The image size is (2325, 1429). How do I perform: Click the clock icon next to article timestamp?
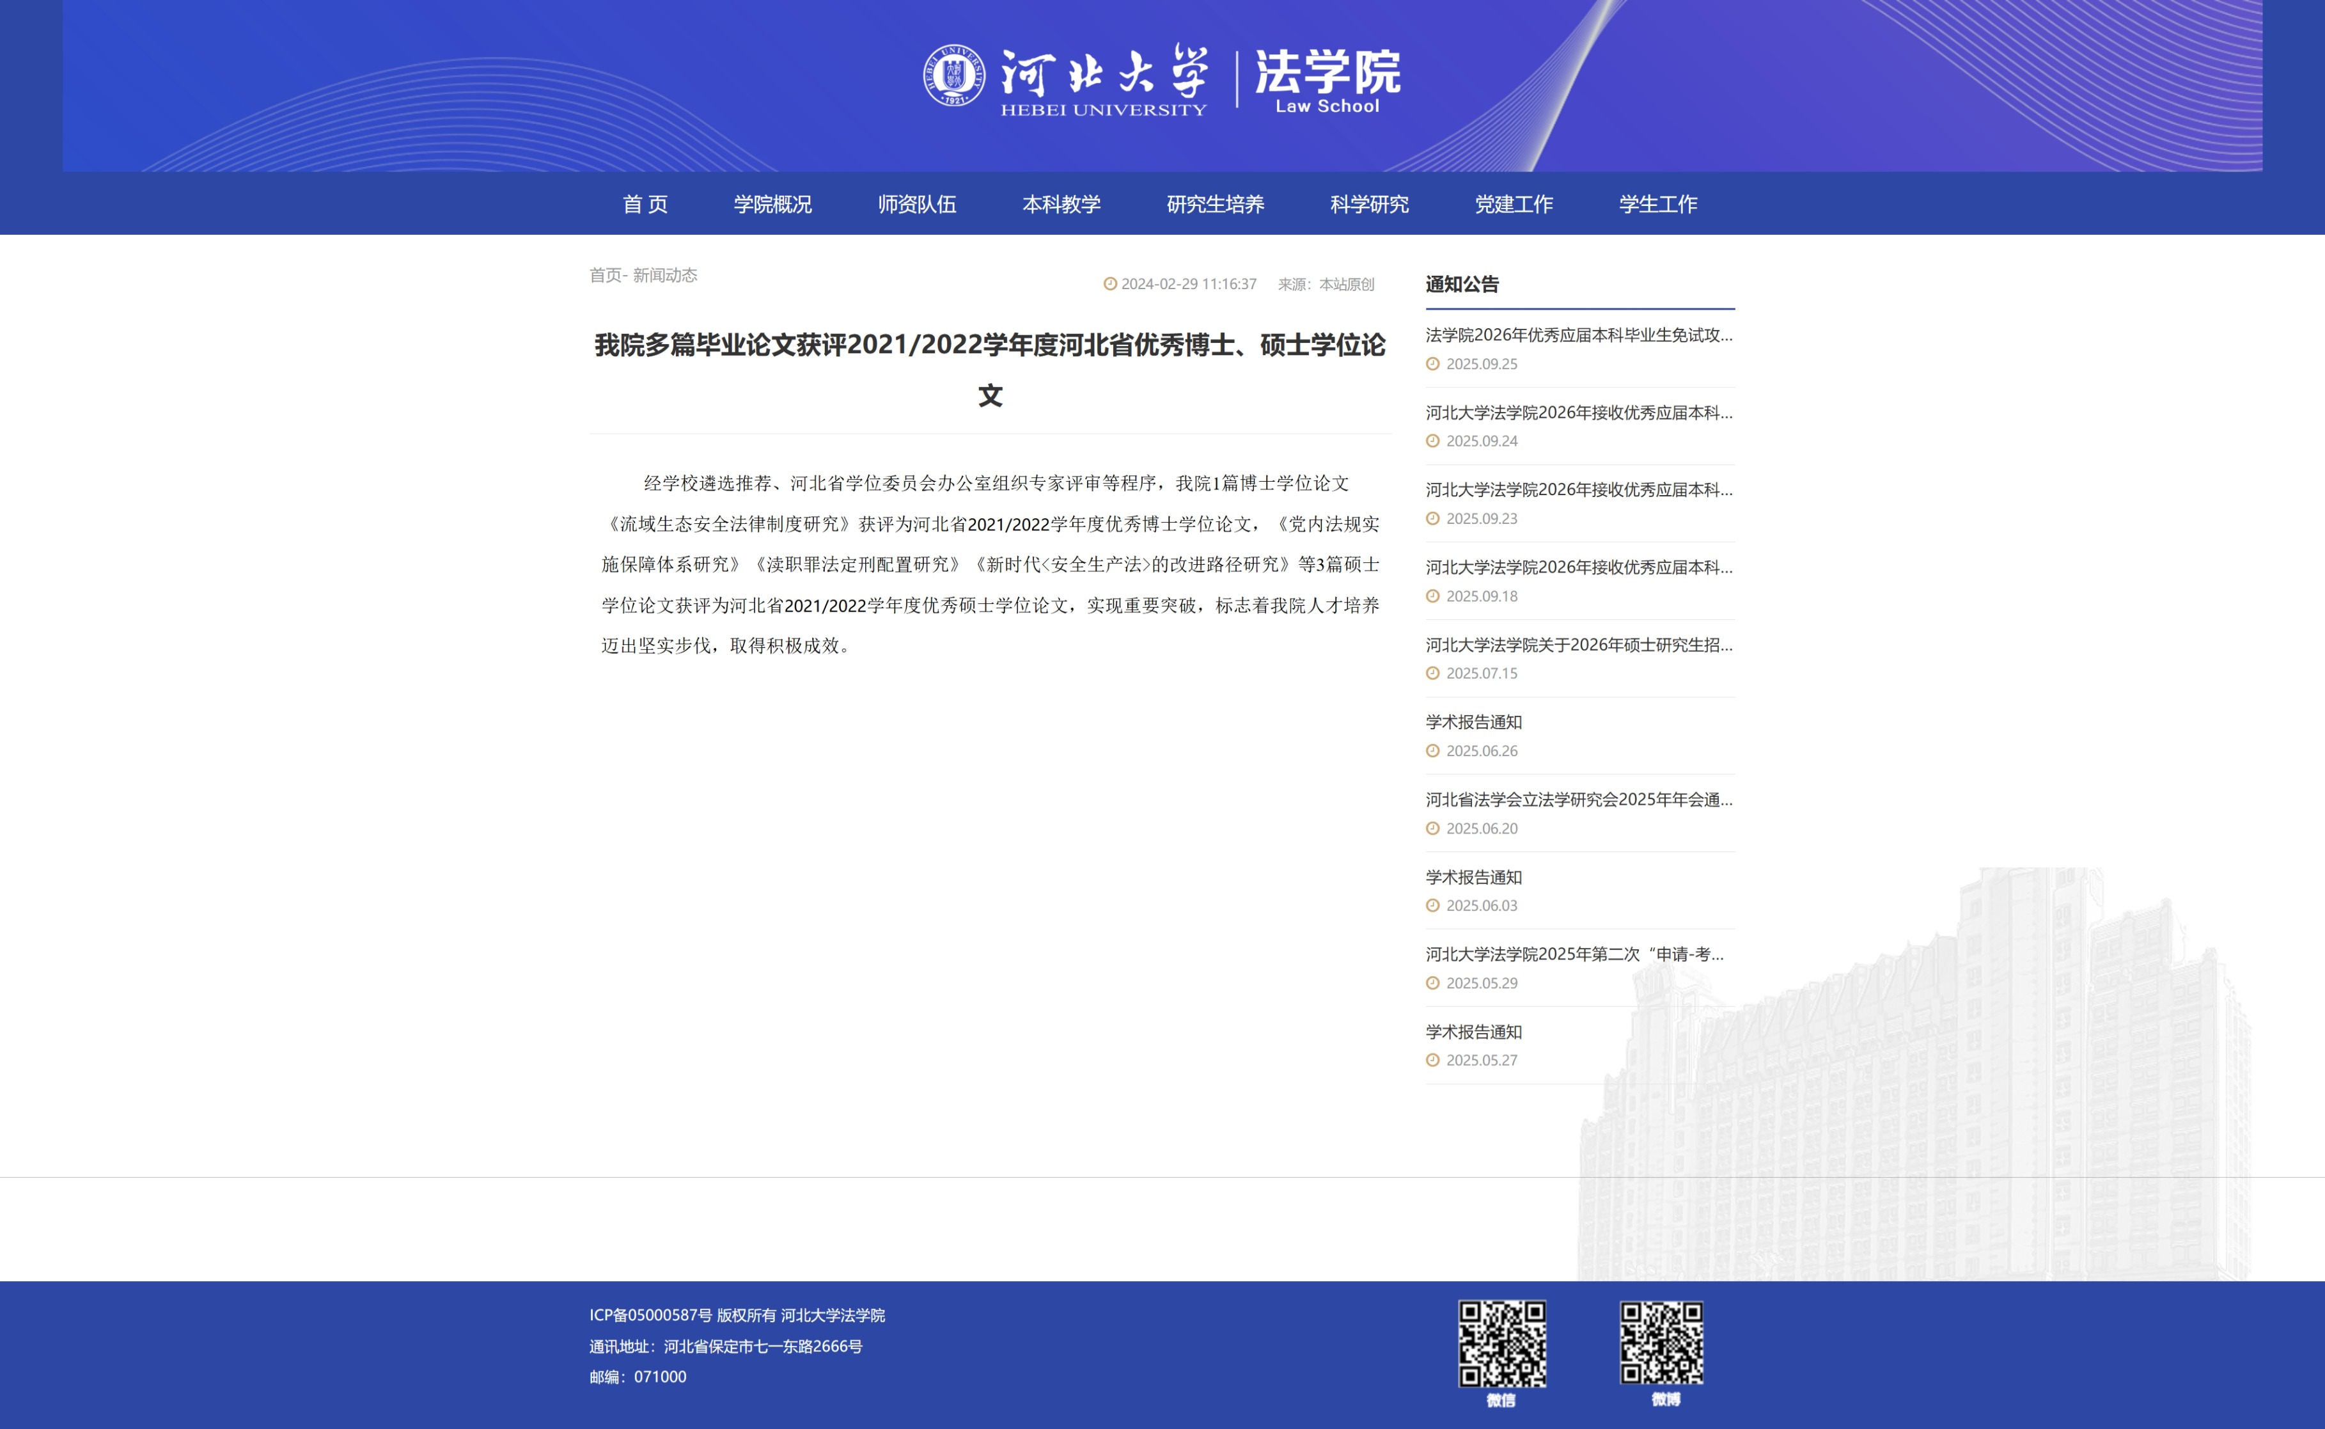pyautogui.click(x=1110, y=285)
